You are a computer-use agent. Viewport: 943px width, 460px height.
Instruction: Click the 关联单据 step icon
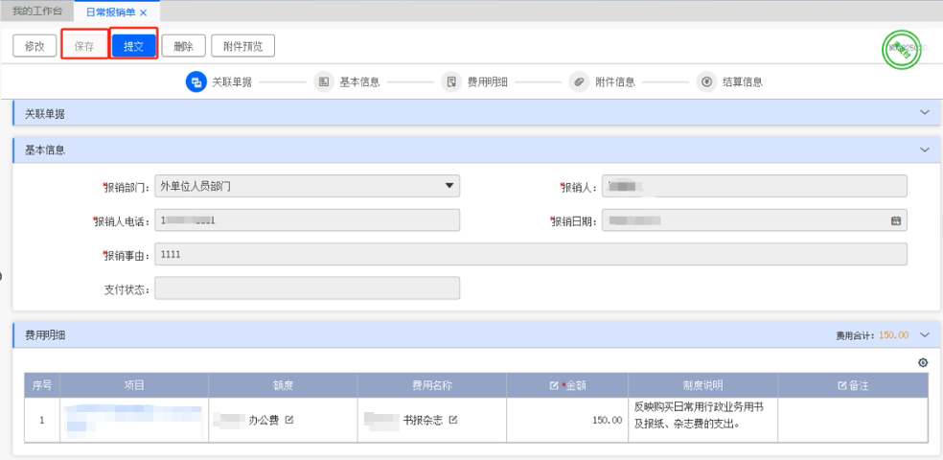tap(195, 81)
